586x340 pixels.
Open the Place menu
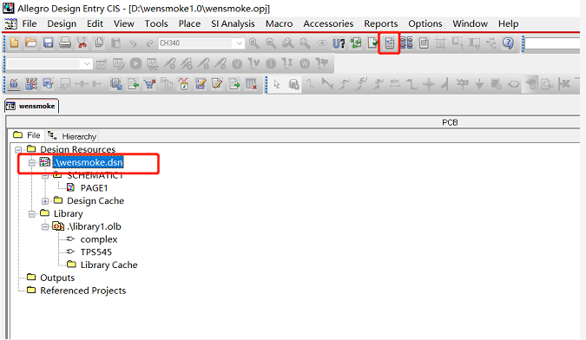189,24
